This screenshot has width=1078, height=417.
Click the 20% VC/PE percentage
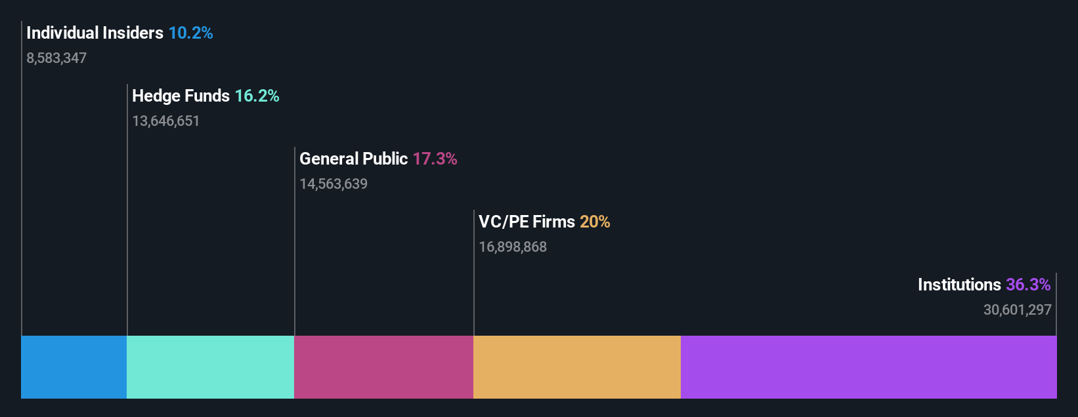[x=595, y=222]
